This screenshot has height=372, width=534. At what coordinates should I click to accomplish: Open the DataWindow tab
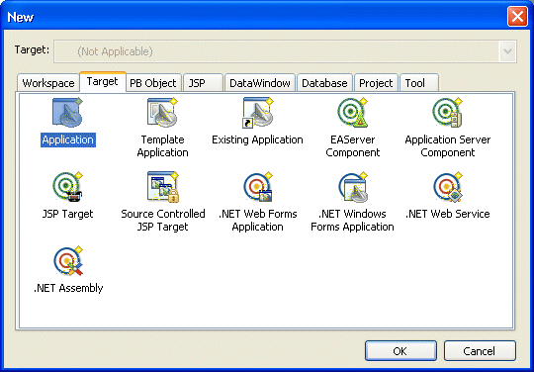260,83
